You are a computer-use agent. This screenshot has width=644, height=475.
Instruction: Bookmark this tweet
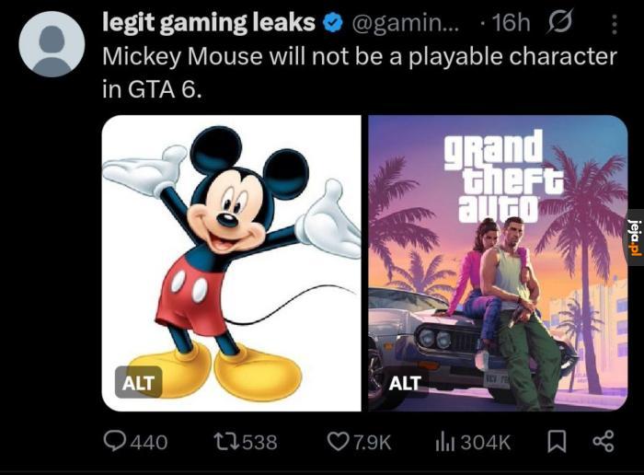[557, 442]
